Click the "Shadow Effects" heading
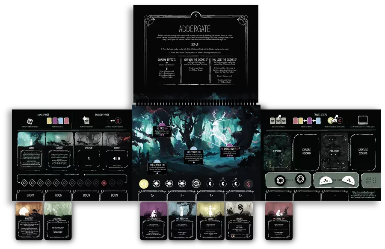Viewport: 385px width, 249px height. coord(167,59)
